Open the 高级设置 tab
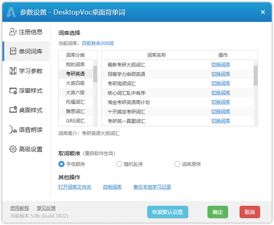Viewport: 274px width, 225px height. point(26,149)
